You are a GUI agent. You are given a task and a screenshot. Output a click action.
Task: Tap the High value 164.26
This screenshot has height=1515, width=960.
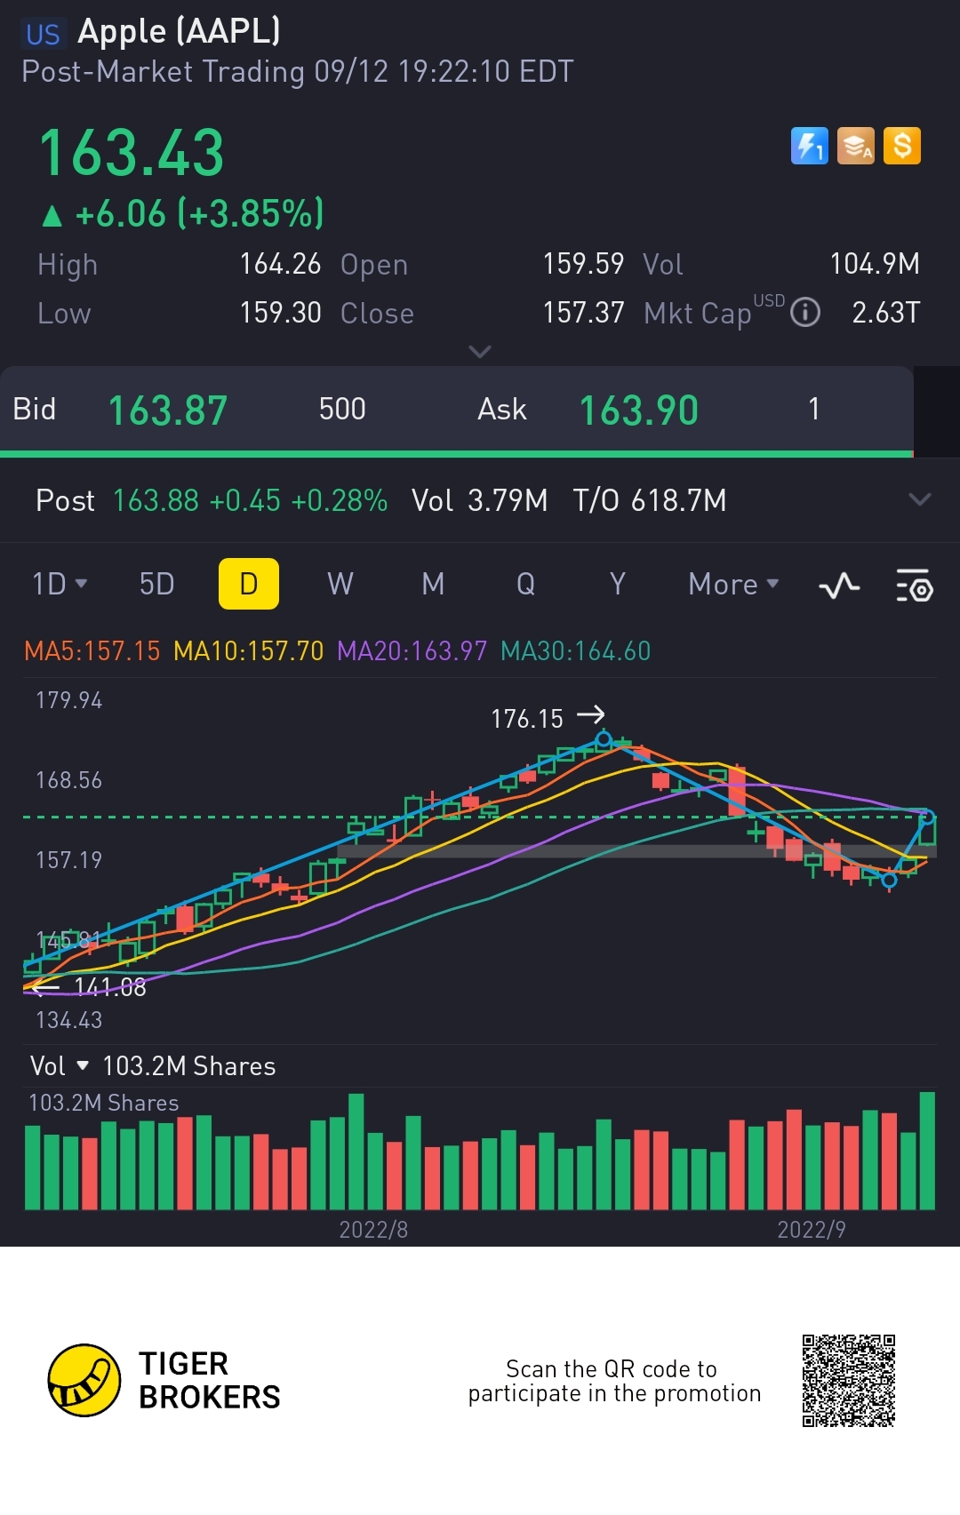280,264
